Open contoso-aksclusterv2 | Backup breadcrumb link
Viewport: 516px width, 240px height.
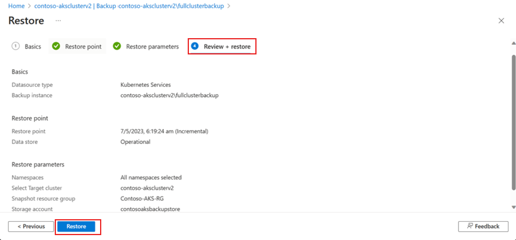coord(75,6)
